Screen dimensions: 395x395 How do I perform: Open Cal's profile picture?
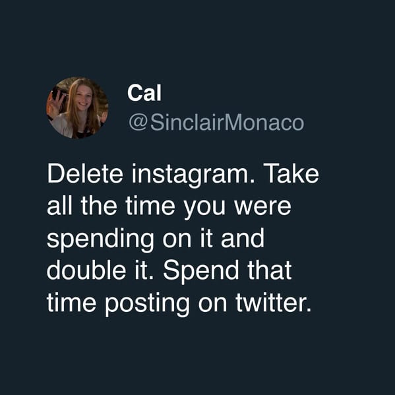(x=78, y=108)
